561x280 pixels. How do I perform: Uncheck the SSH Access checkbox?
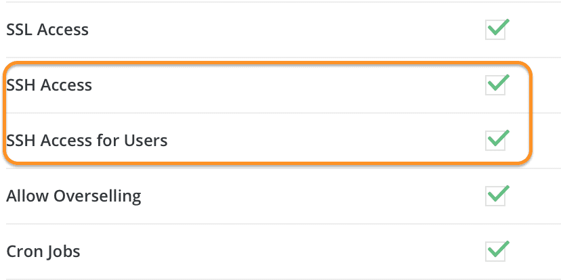496,86
